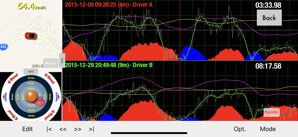Toggle the Mode button over the map
298x137 pixels.
[51, 63]
